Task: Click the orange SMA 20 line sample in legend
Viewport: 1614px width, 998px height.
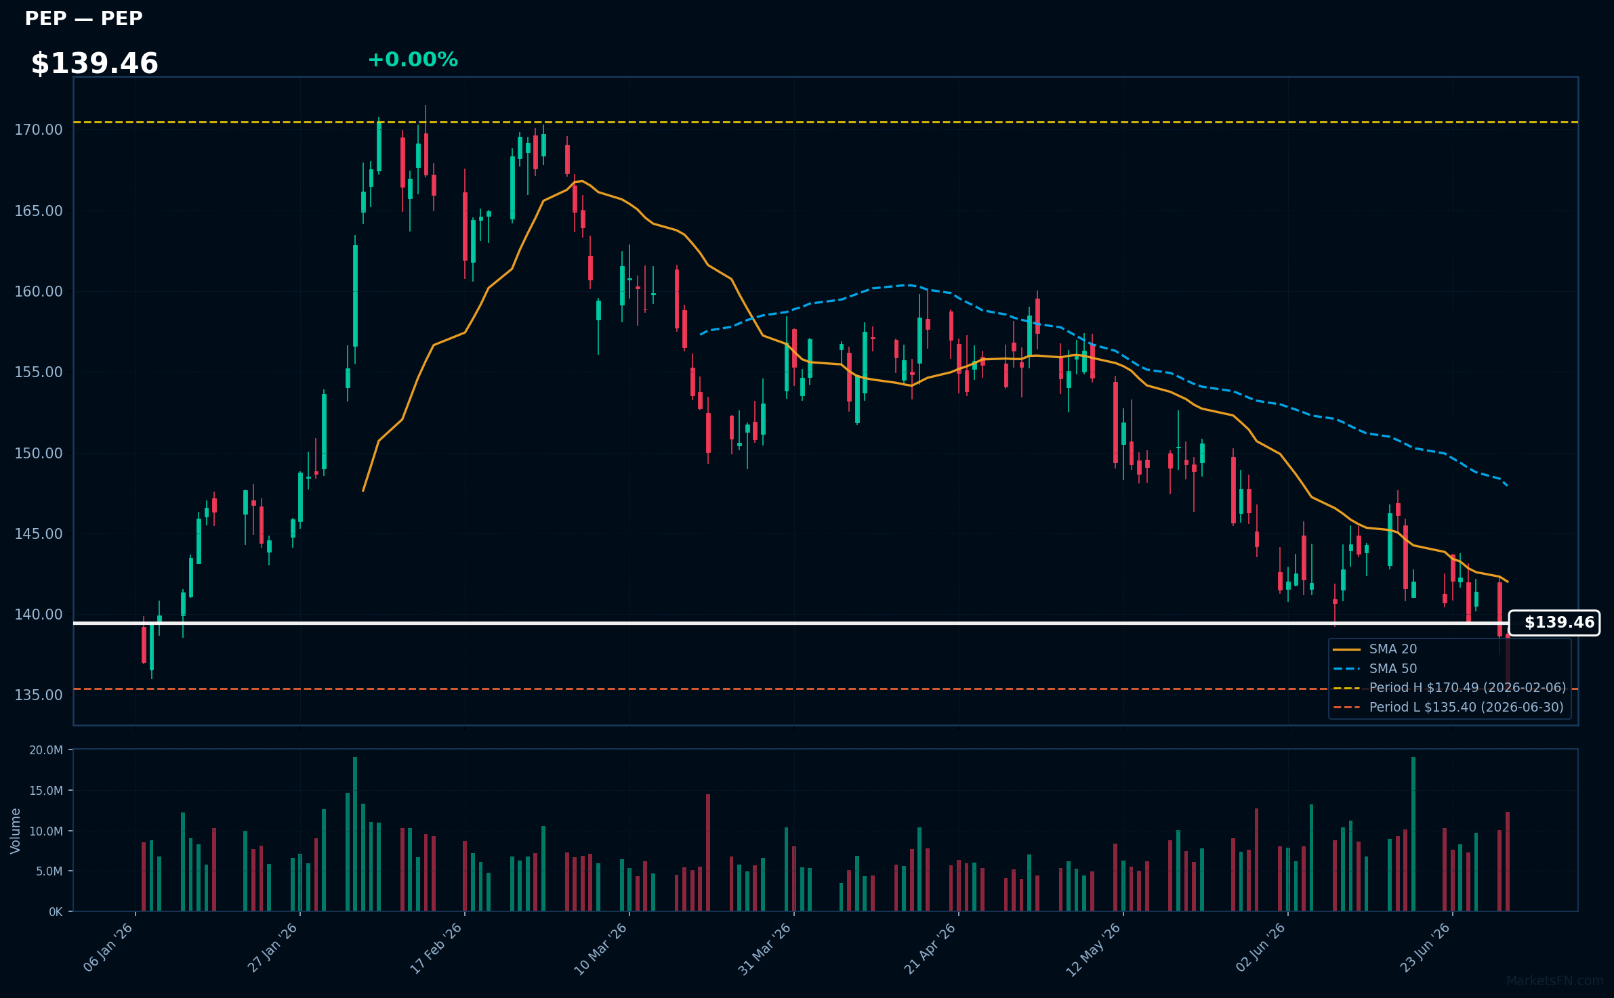Action: click(1346, 649)
